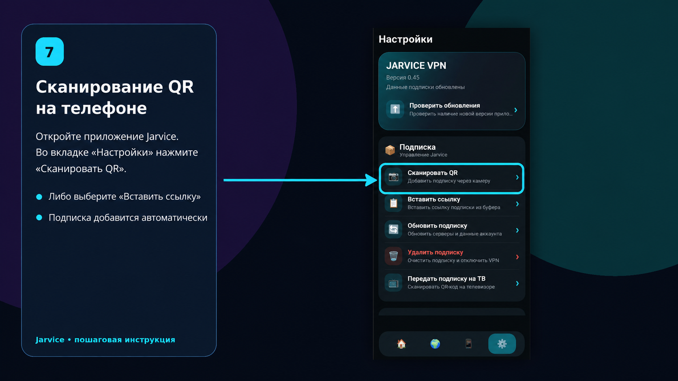Click Очистить подписку и отключить VPN text
This screenshot has width=678, height=381.
(x=453, y=260)
